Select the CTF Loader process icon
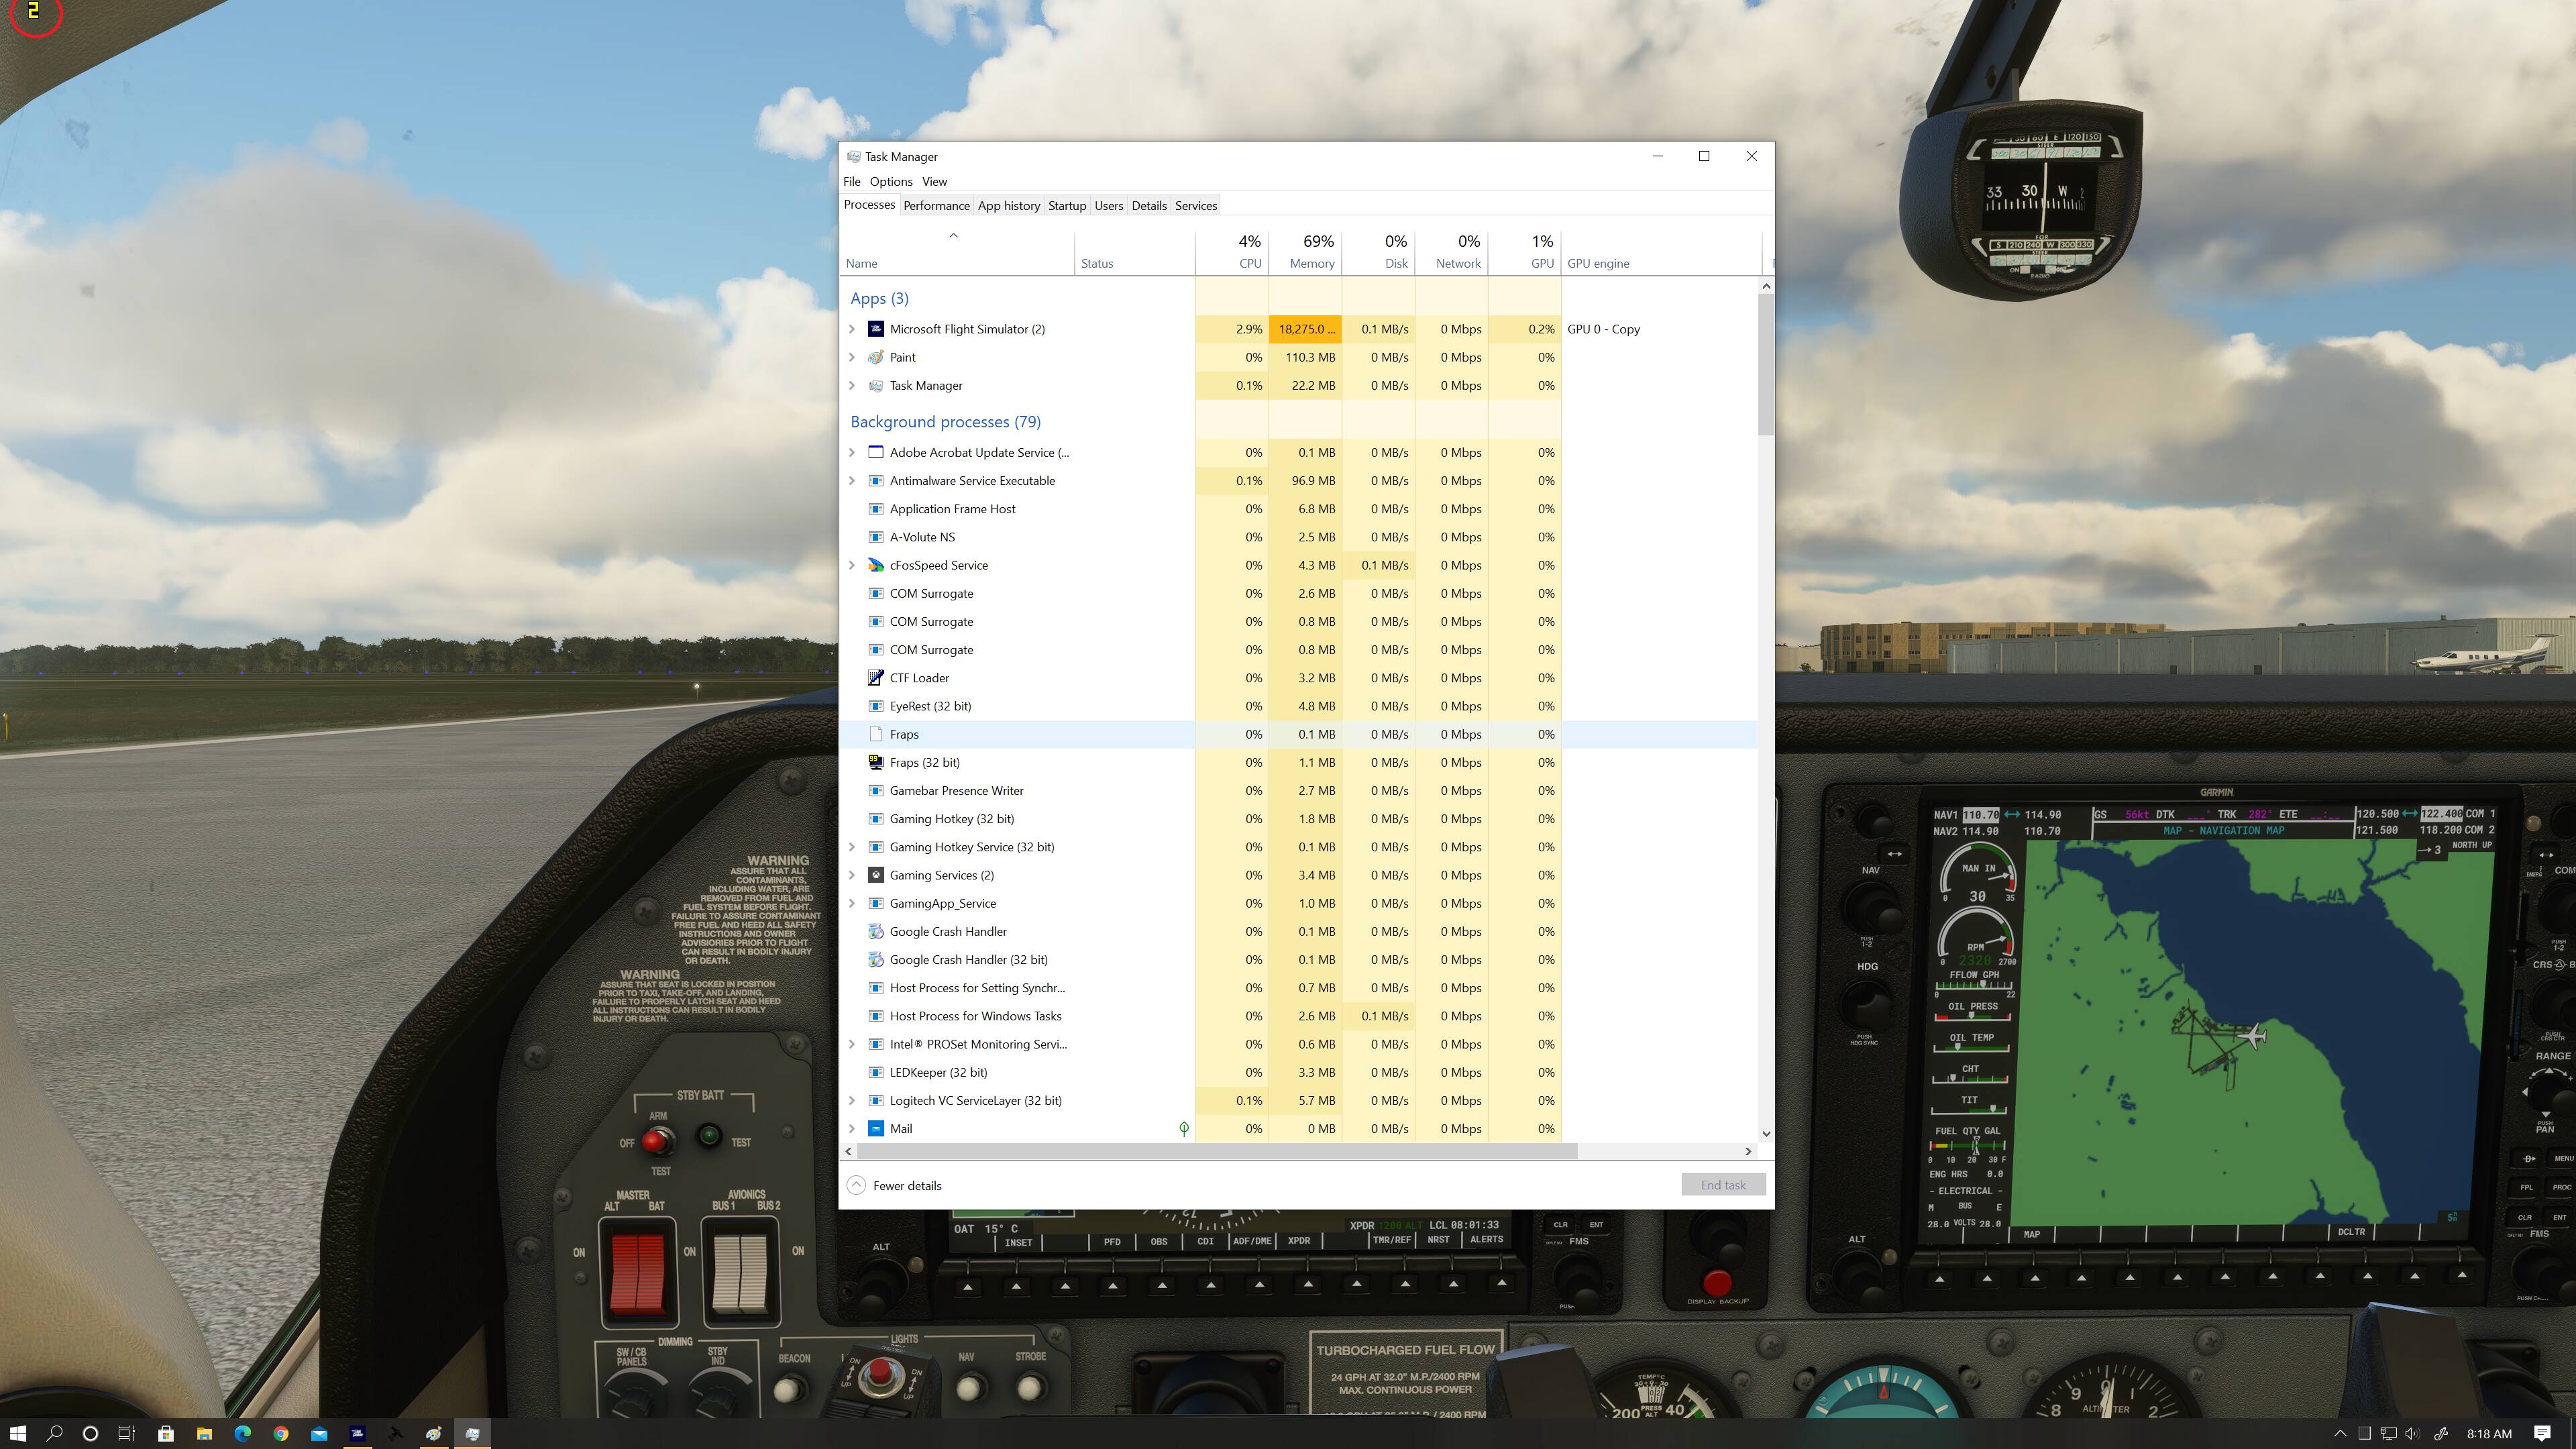The width and height of the screenshot is (2576, 1449). pyautogui.click(x=875, y=677)
